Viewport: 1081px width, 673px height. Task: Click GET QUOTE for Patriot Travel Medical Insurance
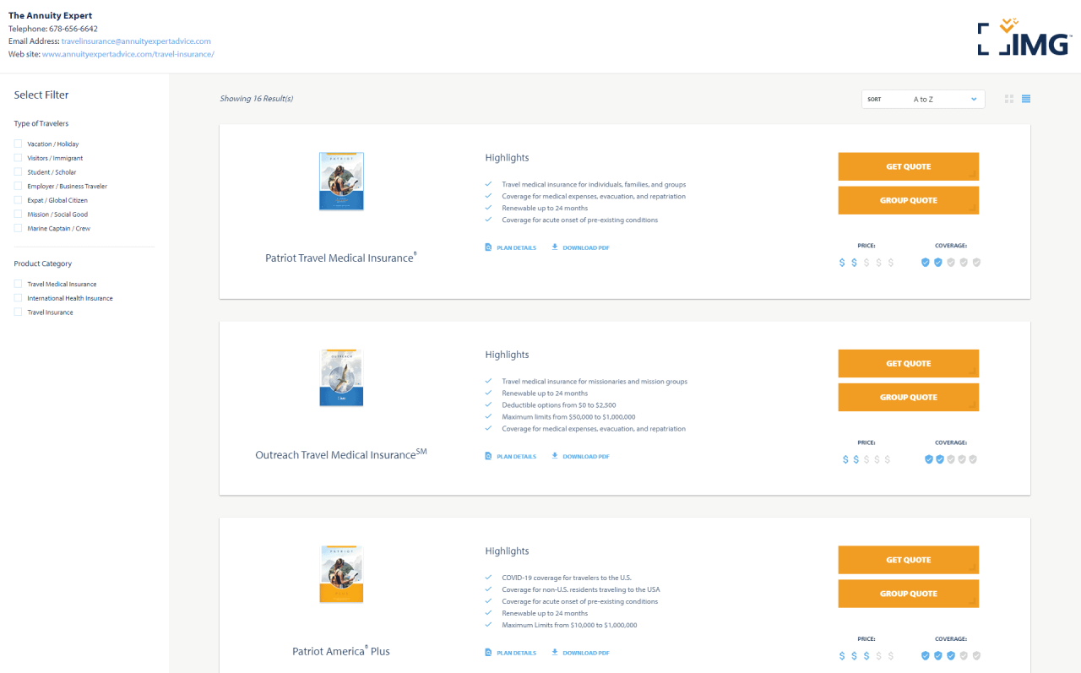(x=908, y=166)
